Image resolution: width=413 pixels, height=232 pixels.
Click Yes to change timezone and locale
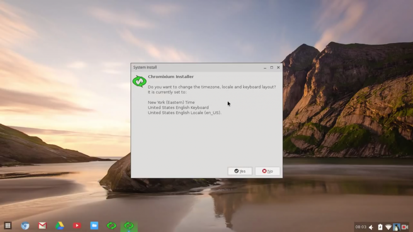tap(240, 171)
